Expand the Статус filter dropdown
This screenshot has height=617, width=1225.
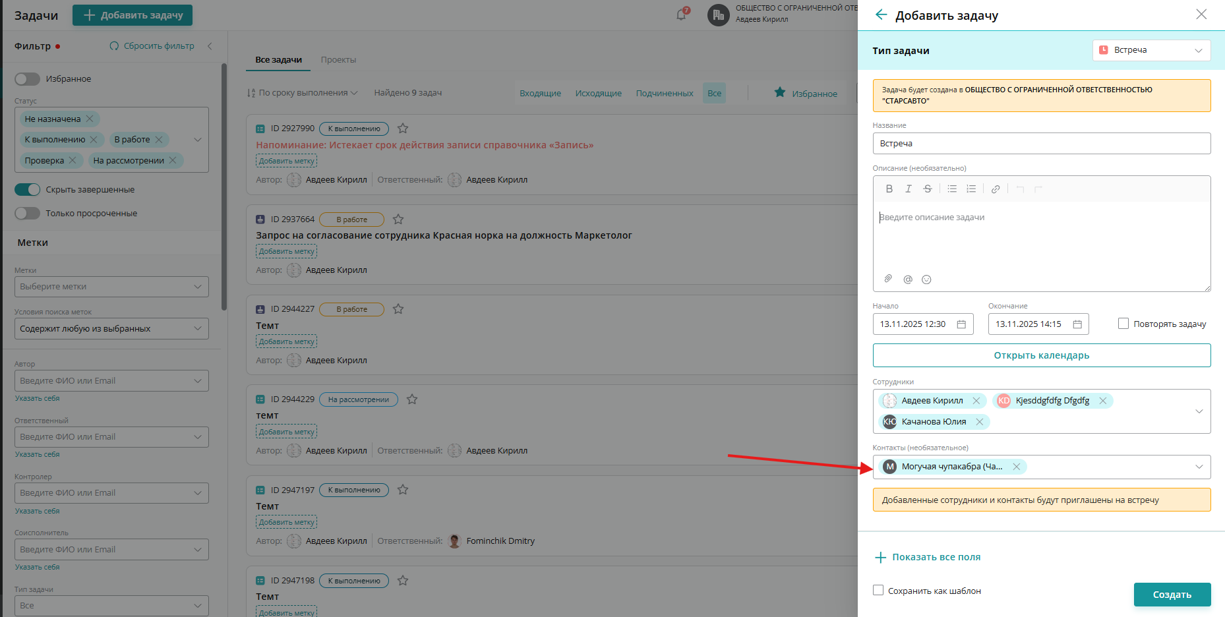coord(198,140)
